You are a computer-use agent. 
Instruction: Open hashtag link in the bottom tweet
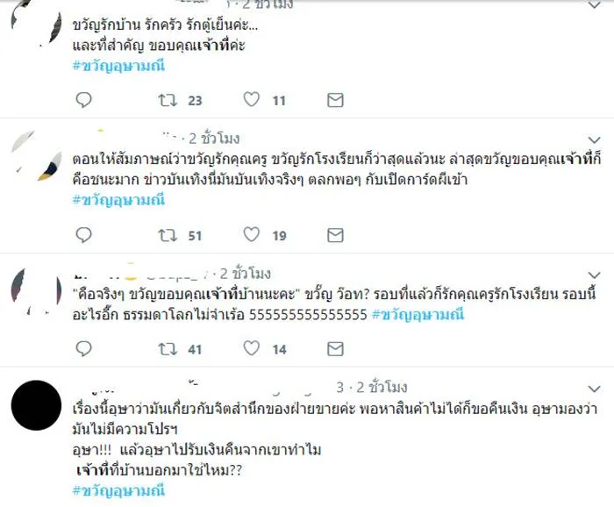click(x=118, y=490)
